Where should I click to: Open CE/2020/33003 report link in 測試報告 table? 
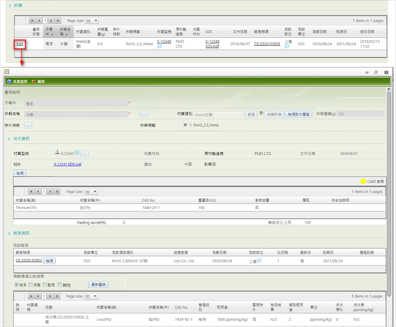29,260
